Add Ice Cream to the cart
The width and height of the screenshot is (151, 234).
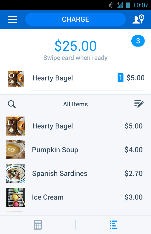click(48, 197)
